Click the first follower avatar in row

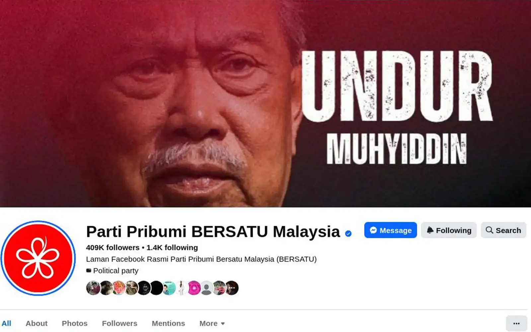(x=93, y=288)
